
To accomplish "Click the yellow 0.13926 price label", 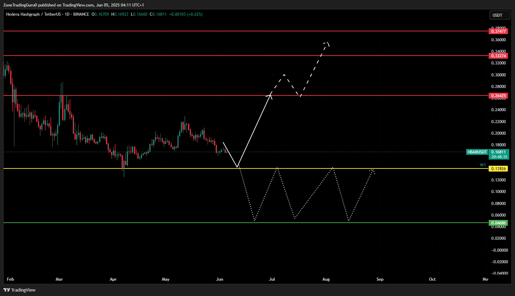I will [499, 168].
